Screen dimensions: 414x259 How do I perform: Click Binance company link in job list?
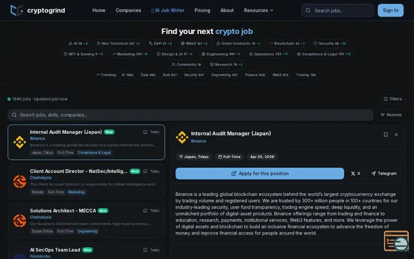(37, 138)
